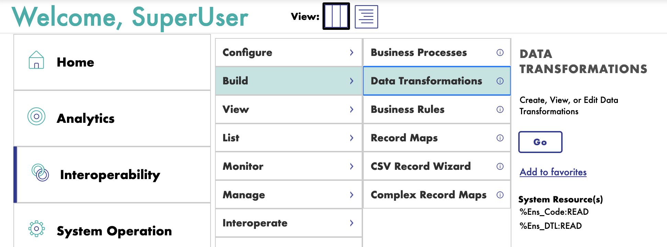This screenshot has height=247, width=667.
Task: Click the System Operation gear icon
Action: point(36,229)
